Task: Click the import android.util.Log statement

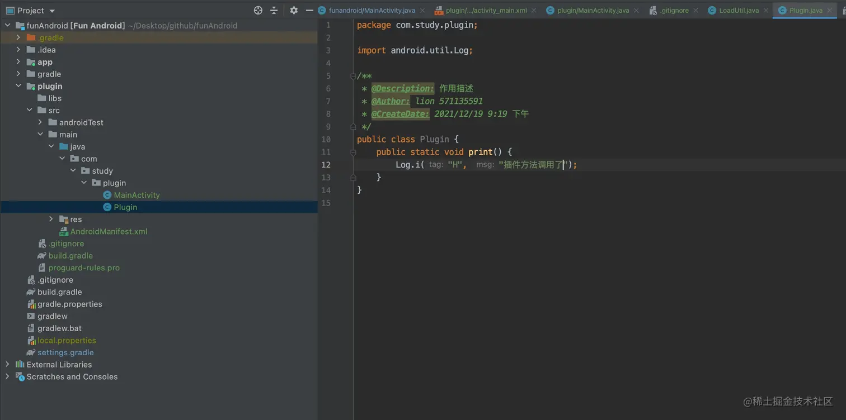Action: 415,50
